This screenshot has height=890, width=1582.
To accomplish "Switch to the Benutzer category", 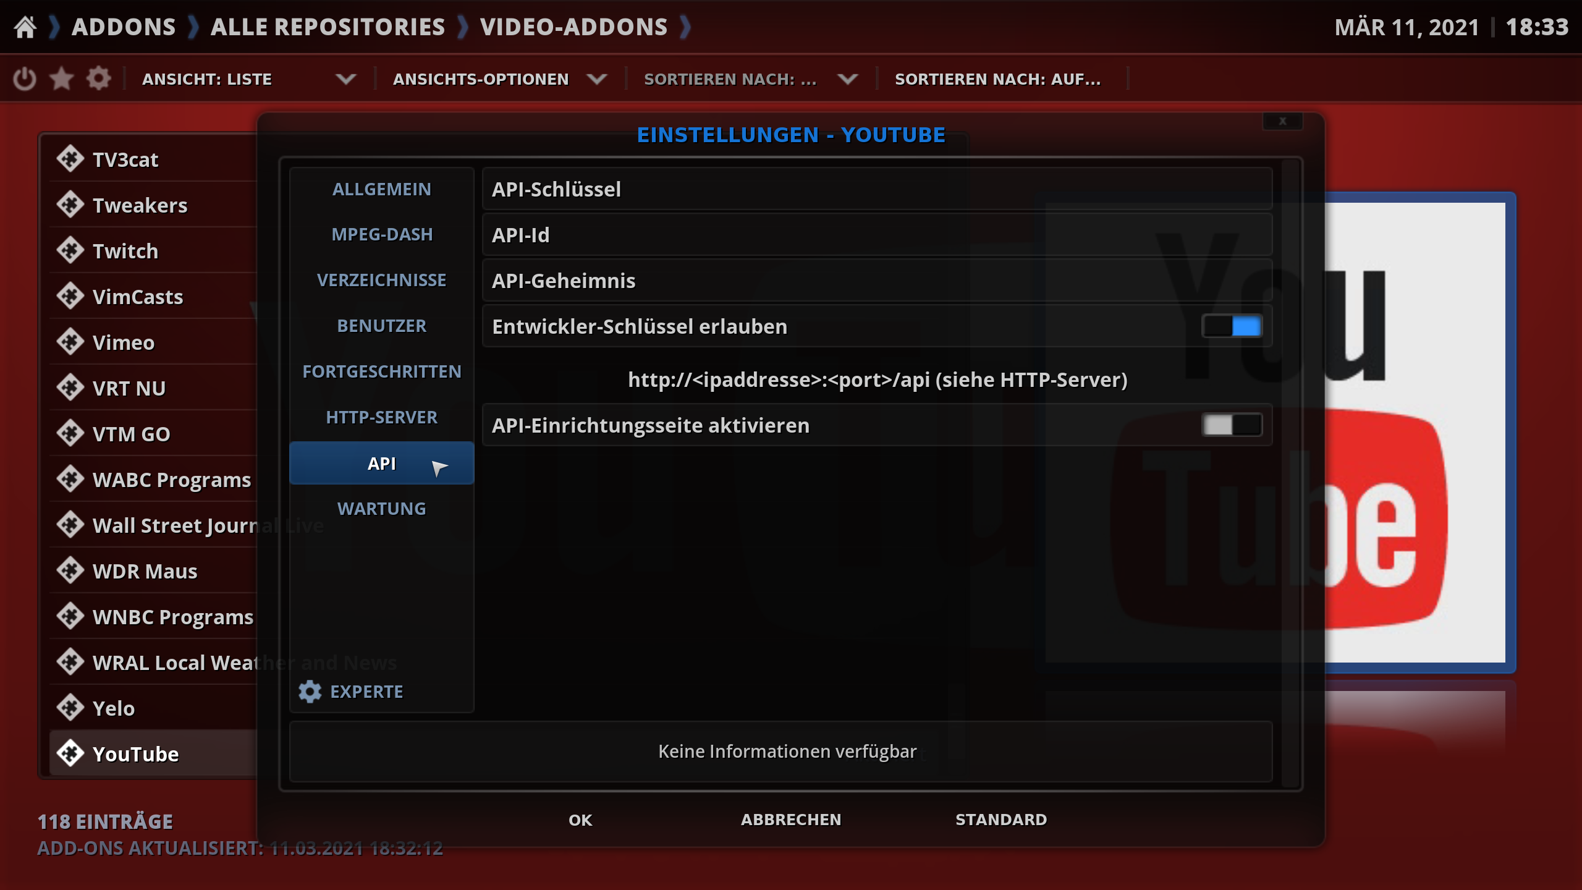I will pos(382,326).
